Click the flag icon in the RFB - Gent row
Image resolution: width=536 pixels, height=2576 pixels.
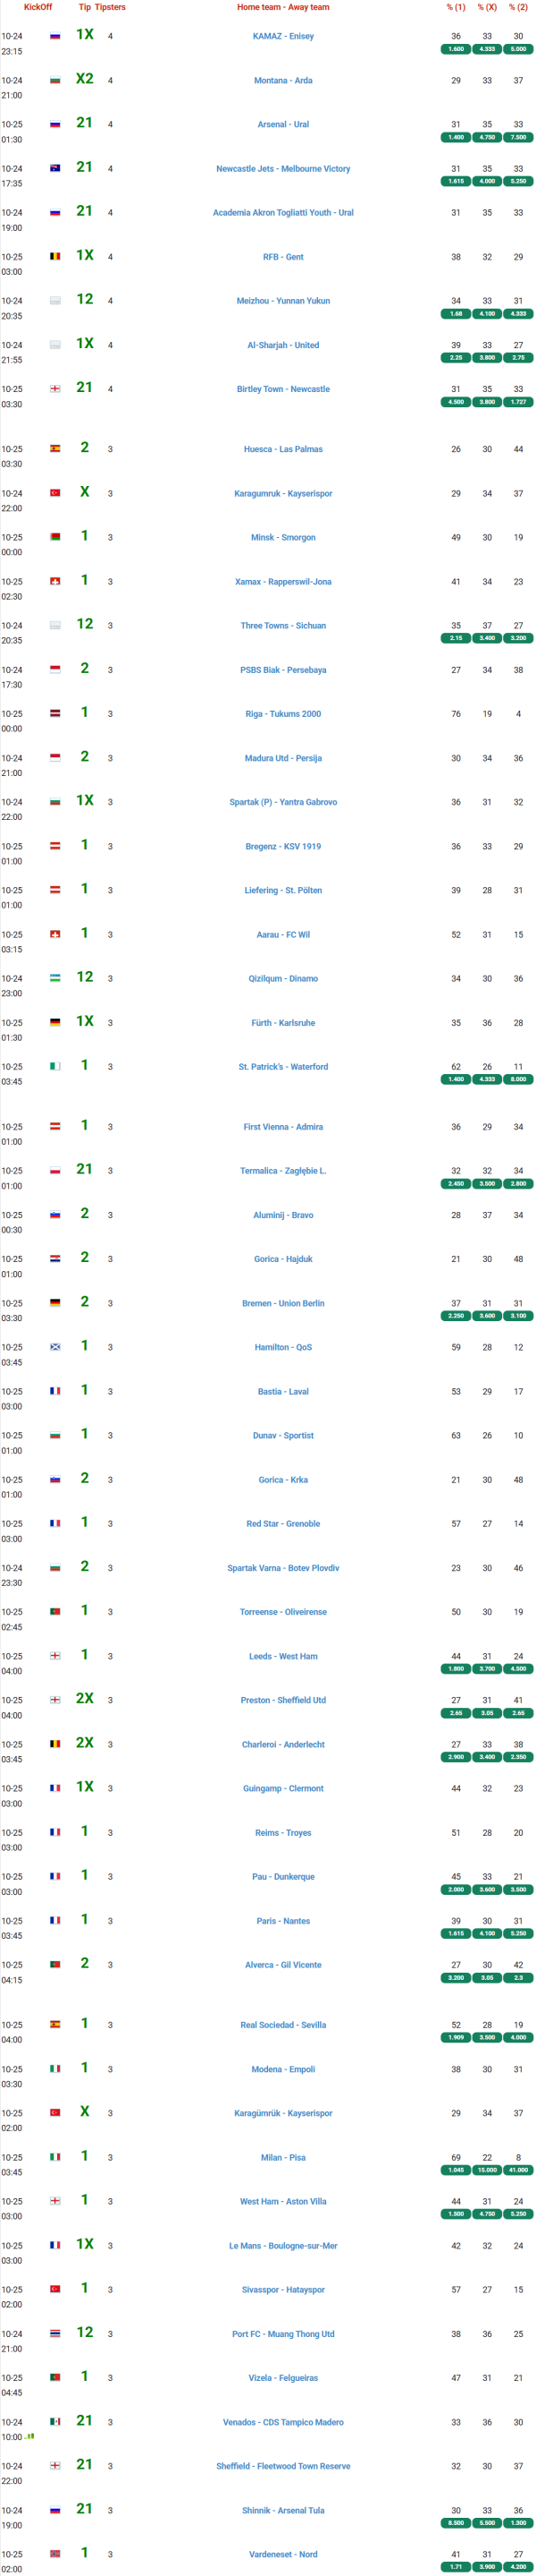click(x=54, y=256)
